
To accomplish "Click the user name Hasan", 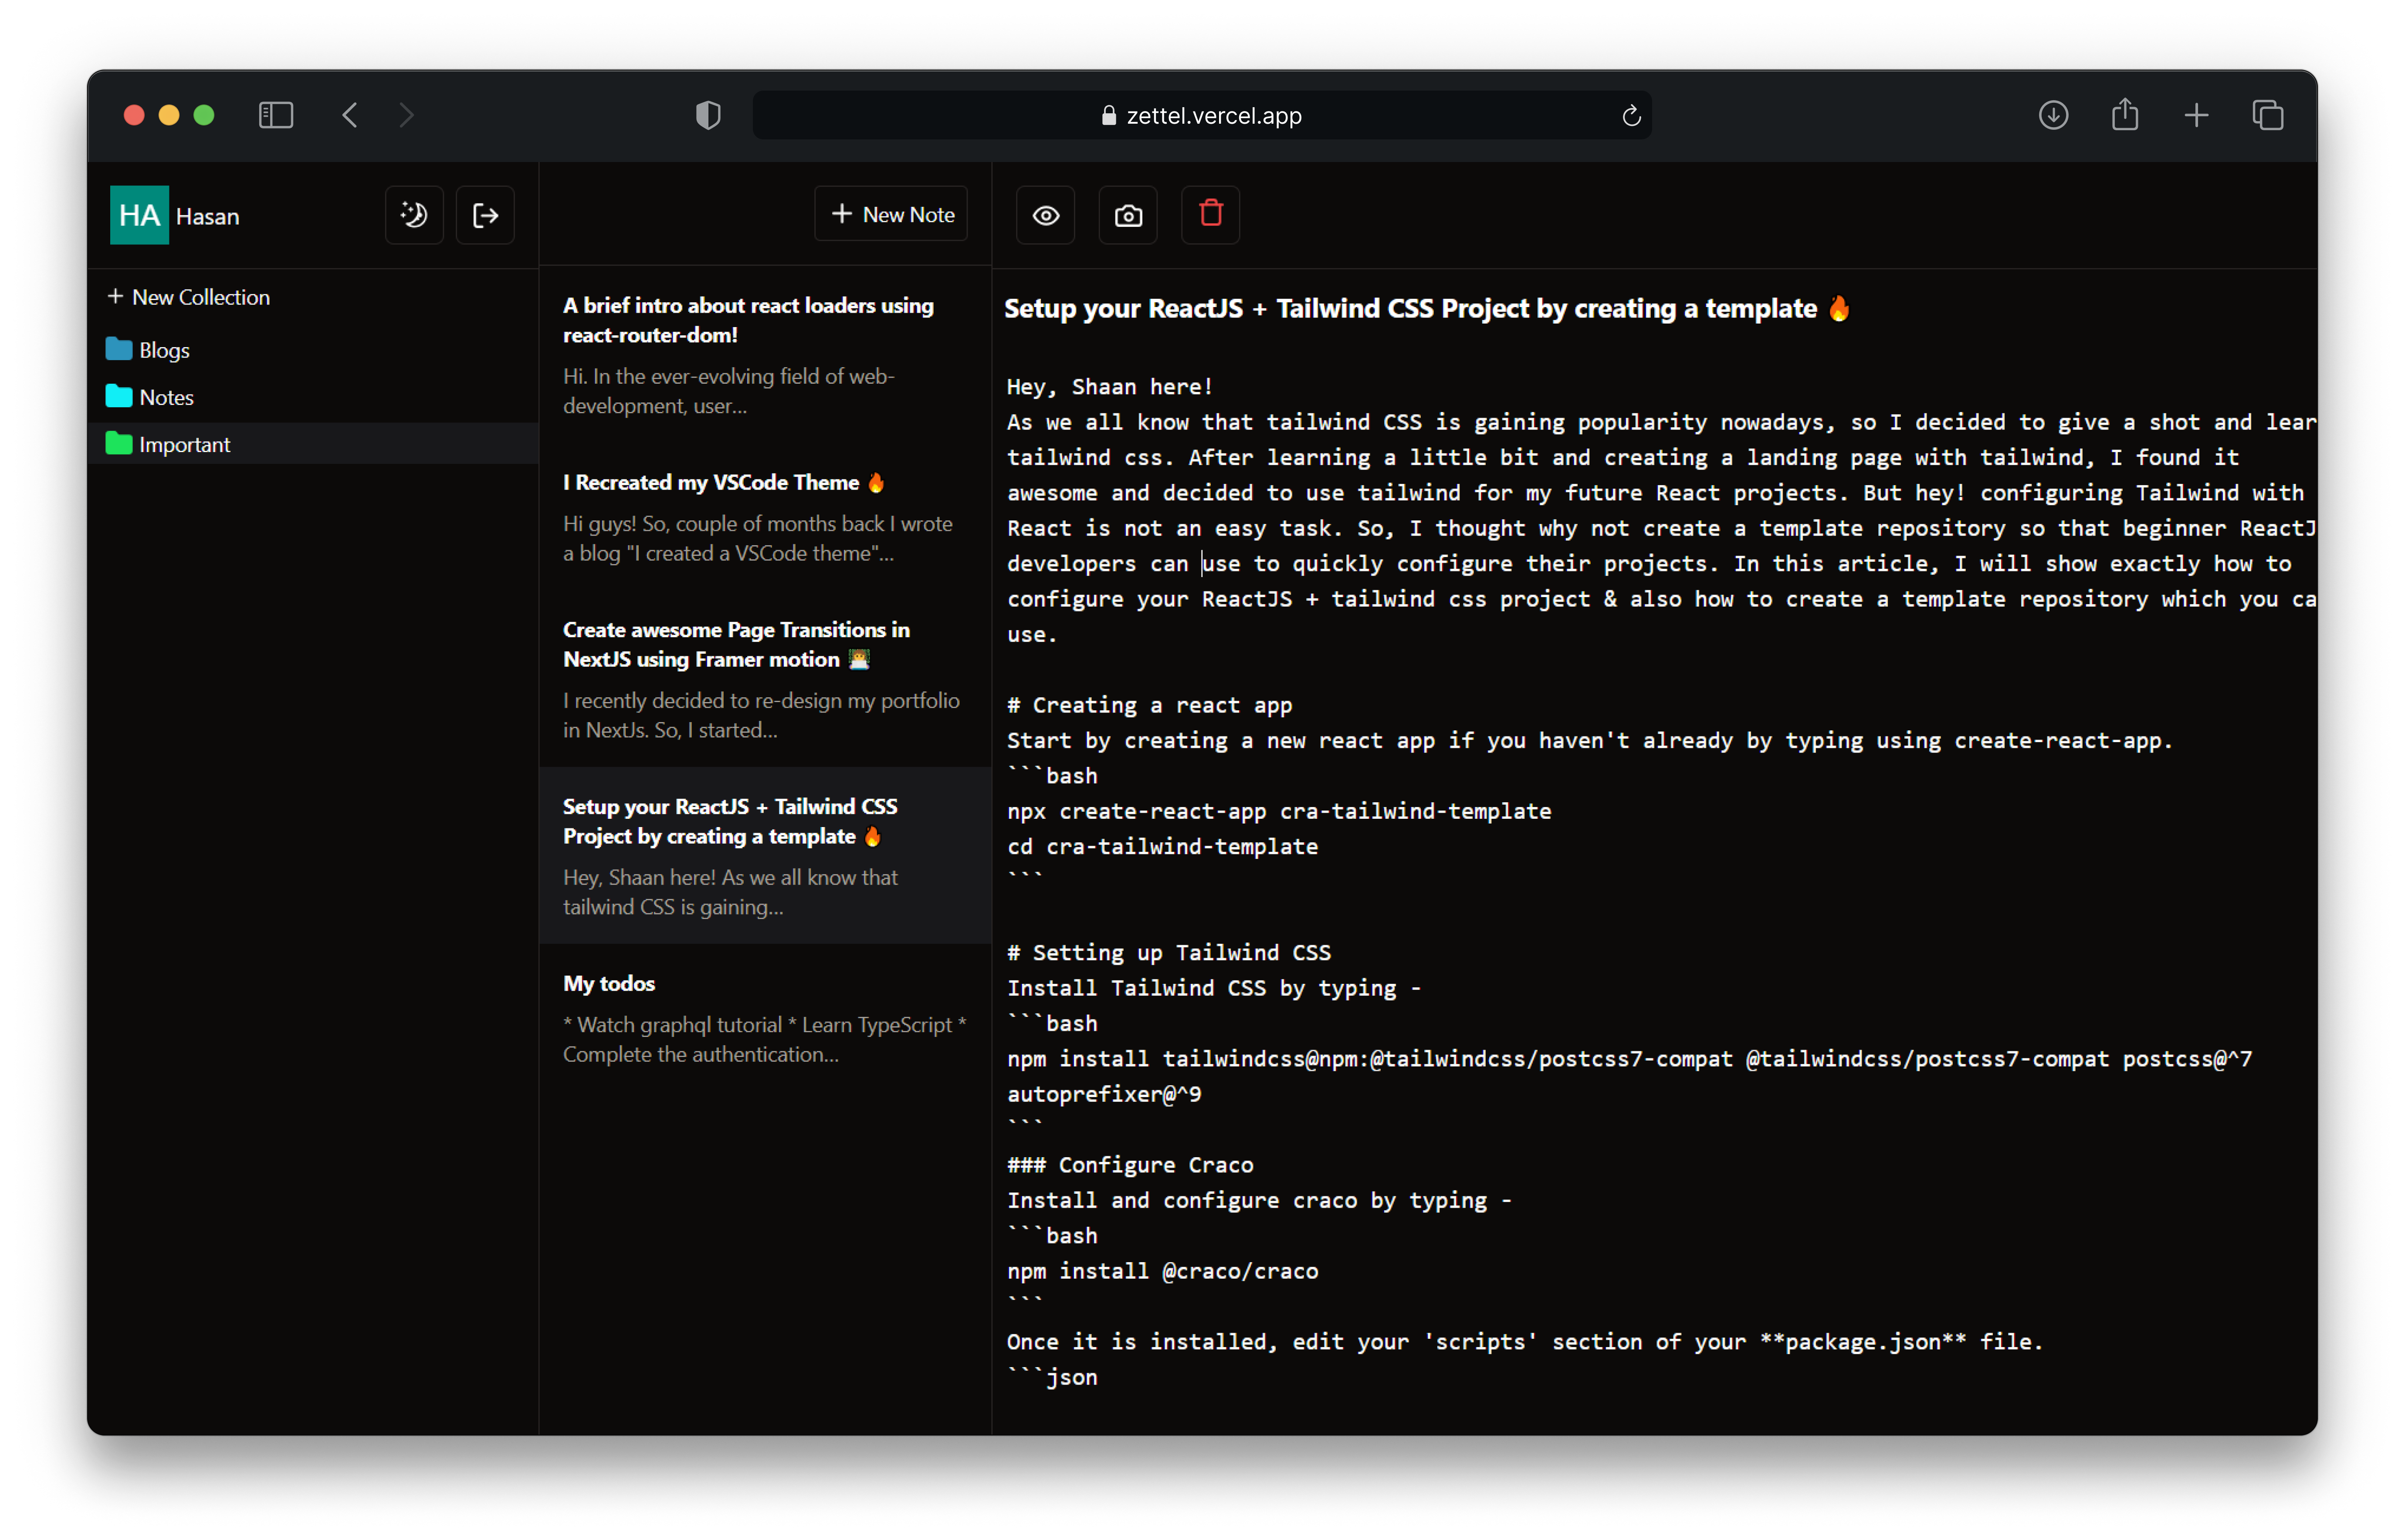I will 208,216.
